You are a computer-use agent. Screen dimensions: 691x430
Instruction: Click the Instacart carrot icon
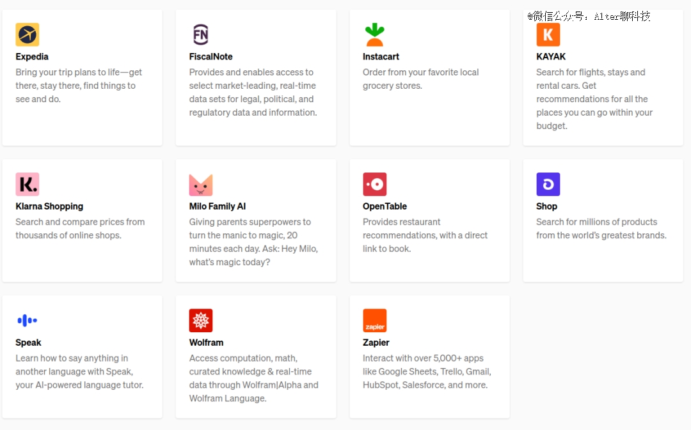(x=374, y=35)
